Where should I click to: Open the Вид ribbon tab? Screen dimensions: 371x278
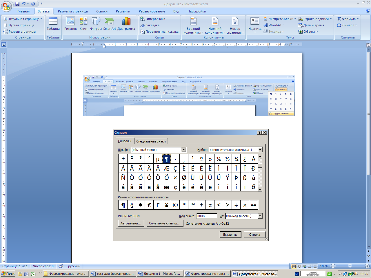(x=176, y=11)
